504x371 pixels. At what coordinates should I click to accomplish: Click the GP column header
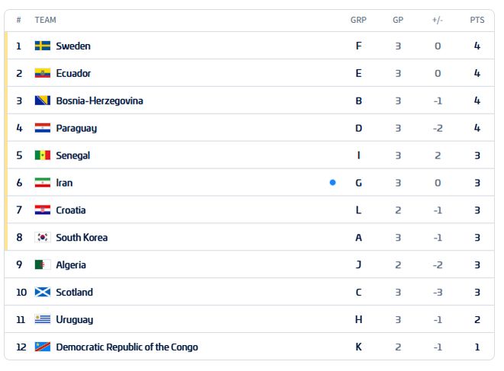(398, 20)
